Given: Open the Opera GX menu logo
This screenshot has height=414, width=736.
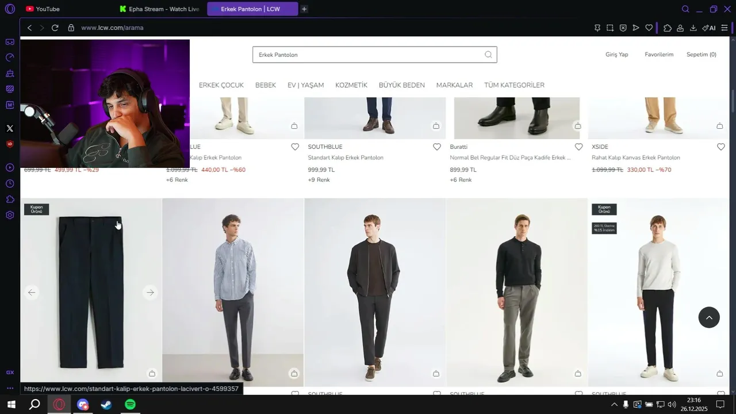Looking at the screenshot, I should pyautogui.click(x=10, y=9).
